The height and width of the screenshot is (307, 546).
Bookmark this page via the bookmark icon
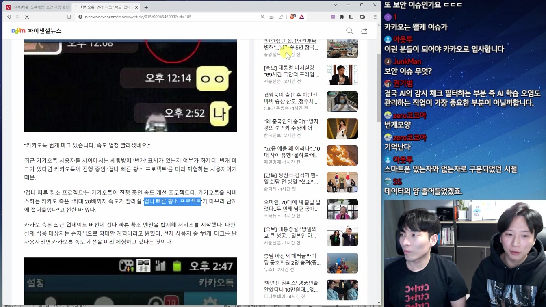[x=69, y=17]
